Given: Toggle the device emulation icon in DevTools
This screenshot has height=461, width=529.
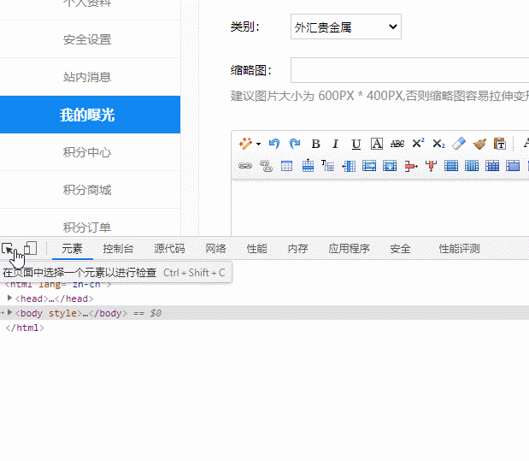Looking at the screenshot, I should [x=30, y=249].
